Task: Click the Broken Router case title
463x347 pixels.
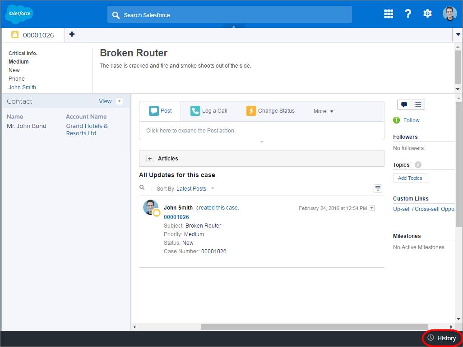Action: 134,53
